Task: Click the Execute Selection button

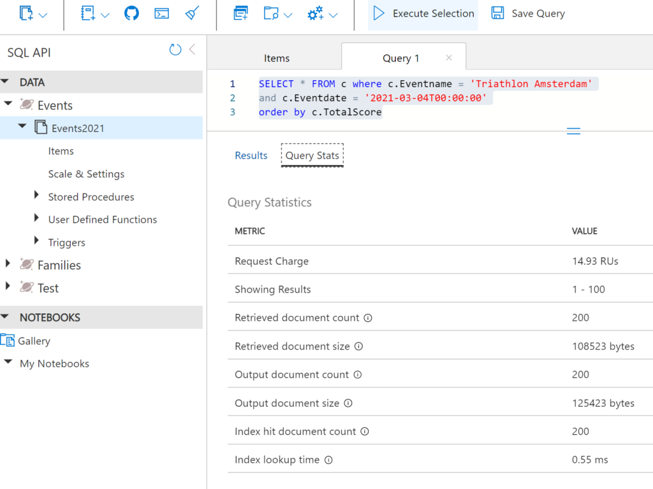Action: coord(423,13)
